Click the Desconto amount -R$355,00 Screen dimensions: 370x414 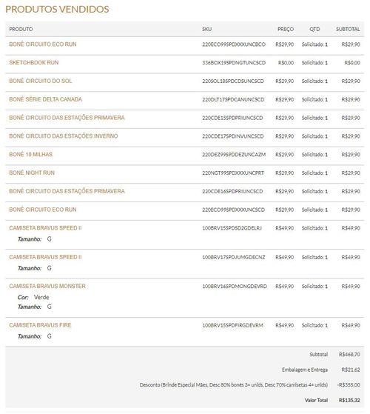coord(349,384)
